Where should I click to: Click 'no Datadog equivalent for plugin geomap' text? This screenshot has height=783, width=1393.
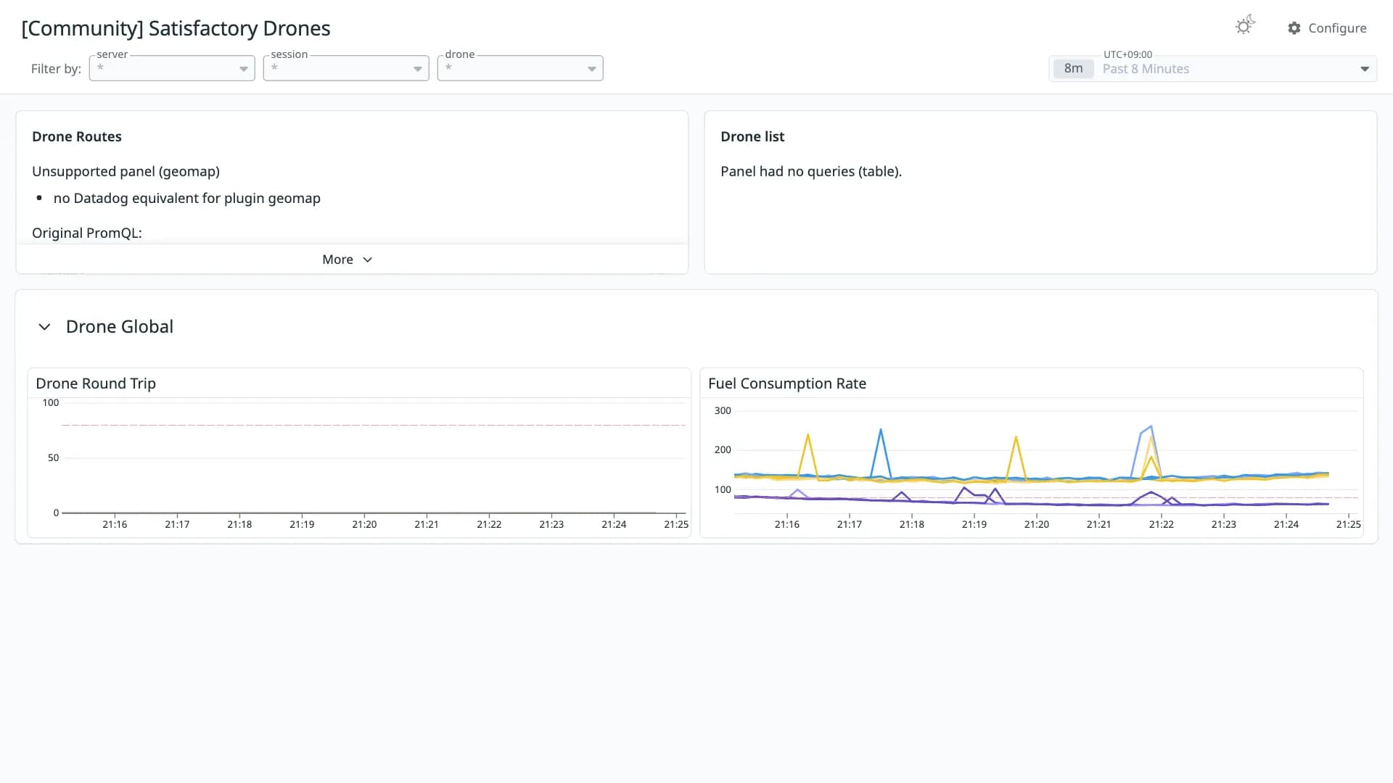(x=187, y=199)
